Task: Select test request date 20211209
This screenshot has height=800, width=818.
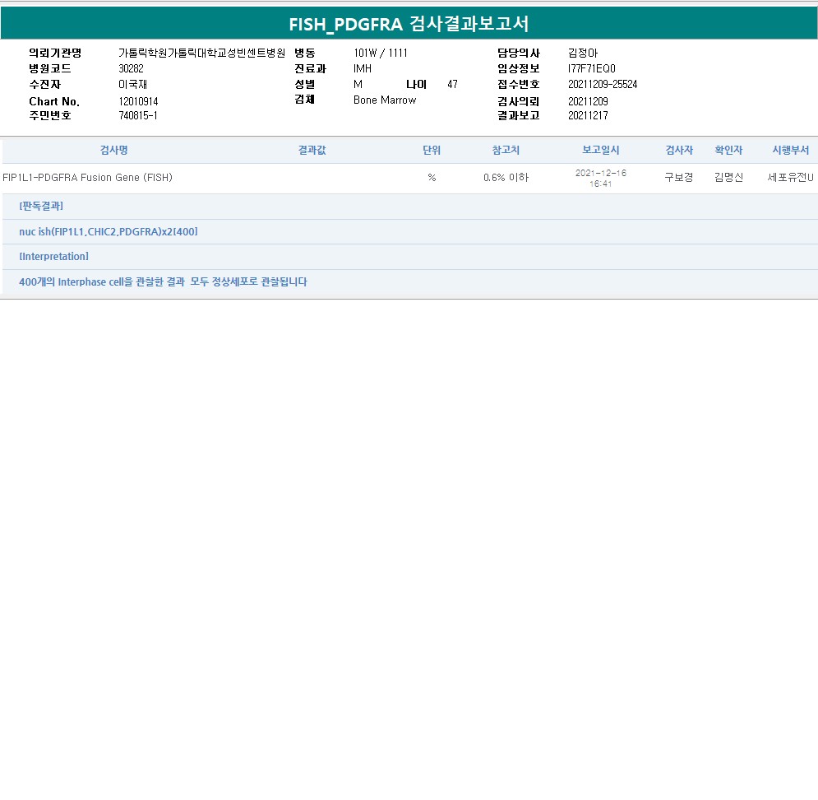Action: pos(588,101)
